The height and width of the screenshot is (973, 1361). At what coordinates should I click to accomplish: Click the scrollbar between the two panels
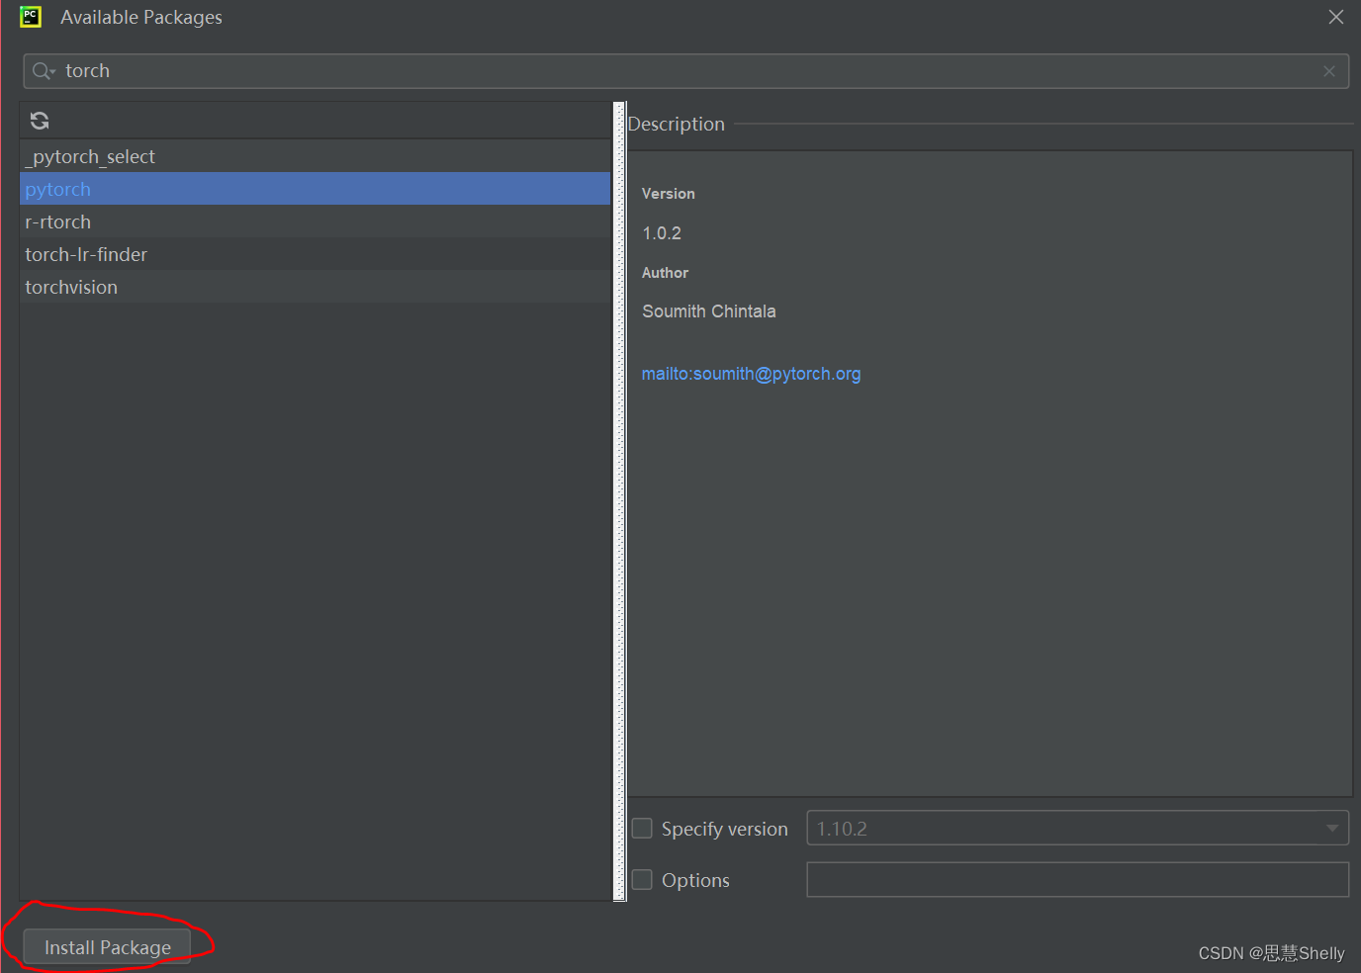pos(620,494)
